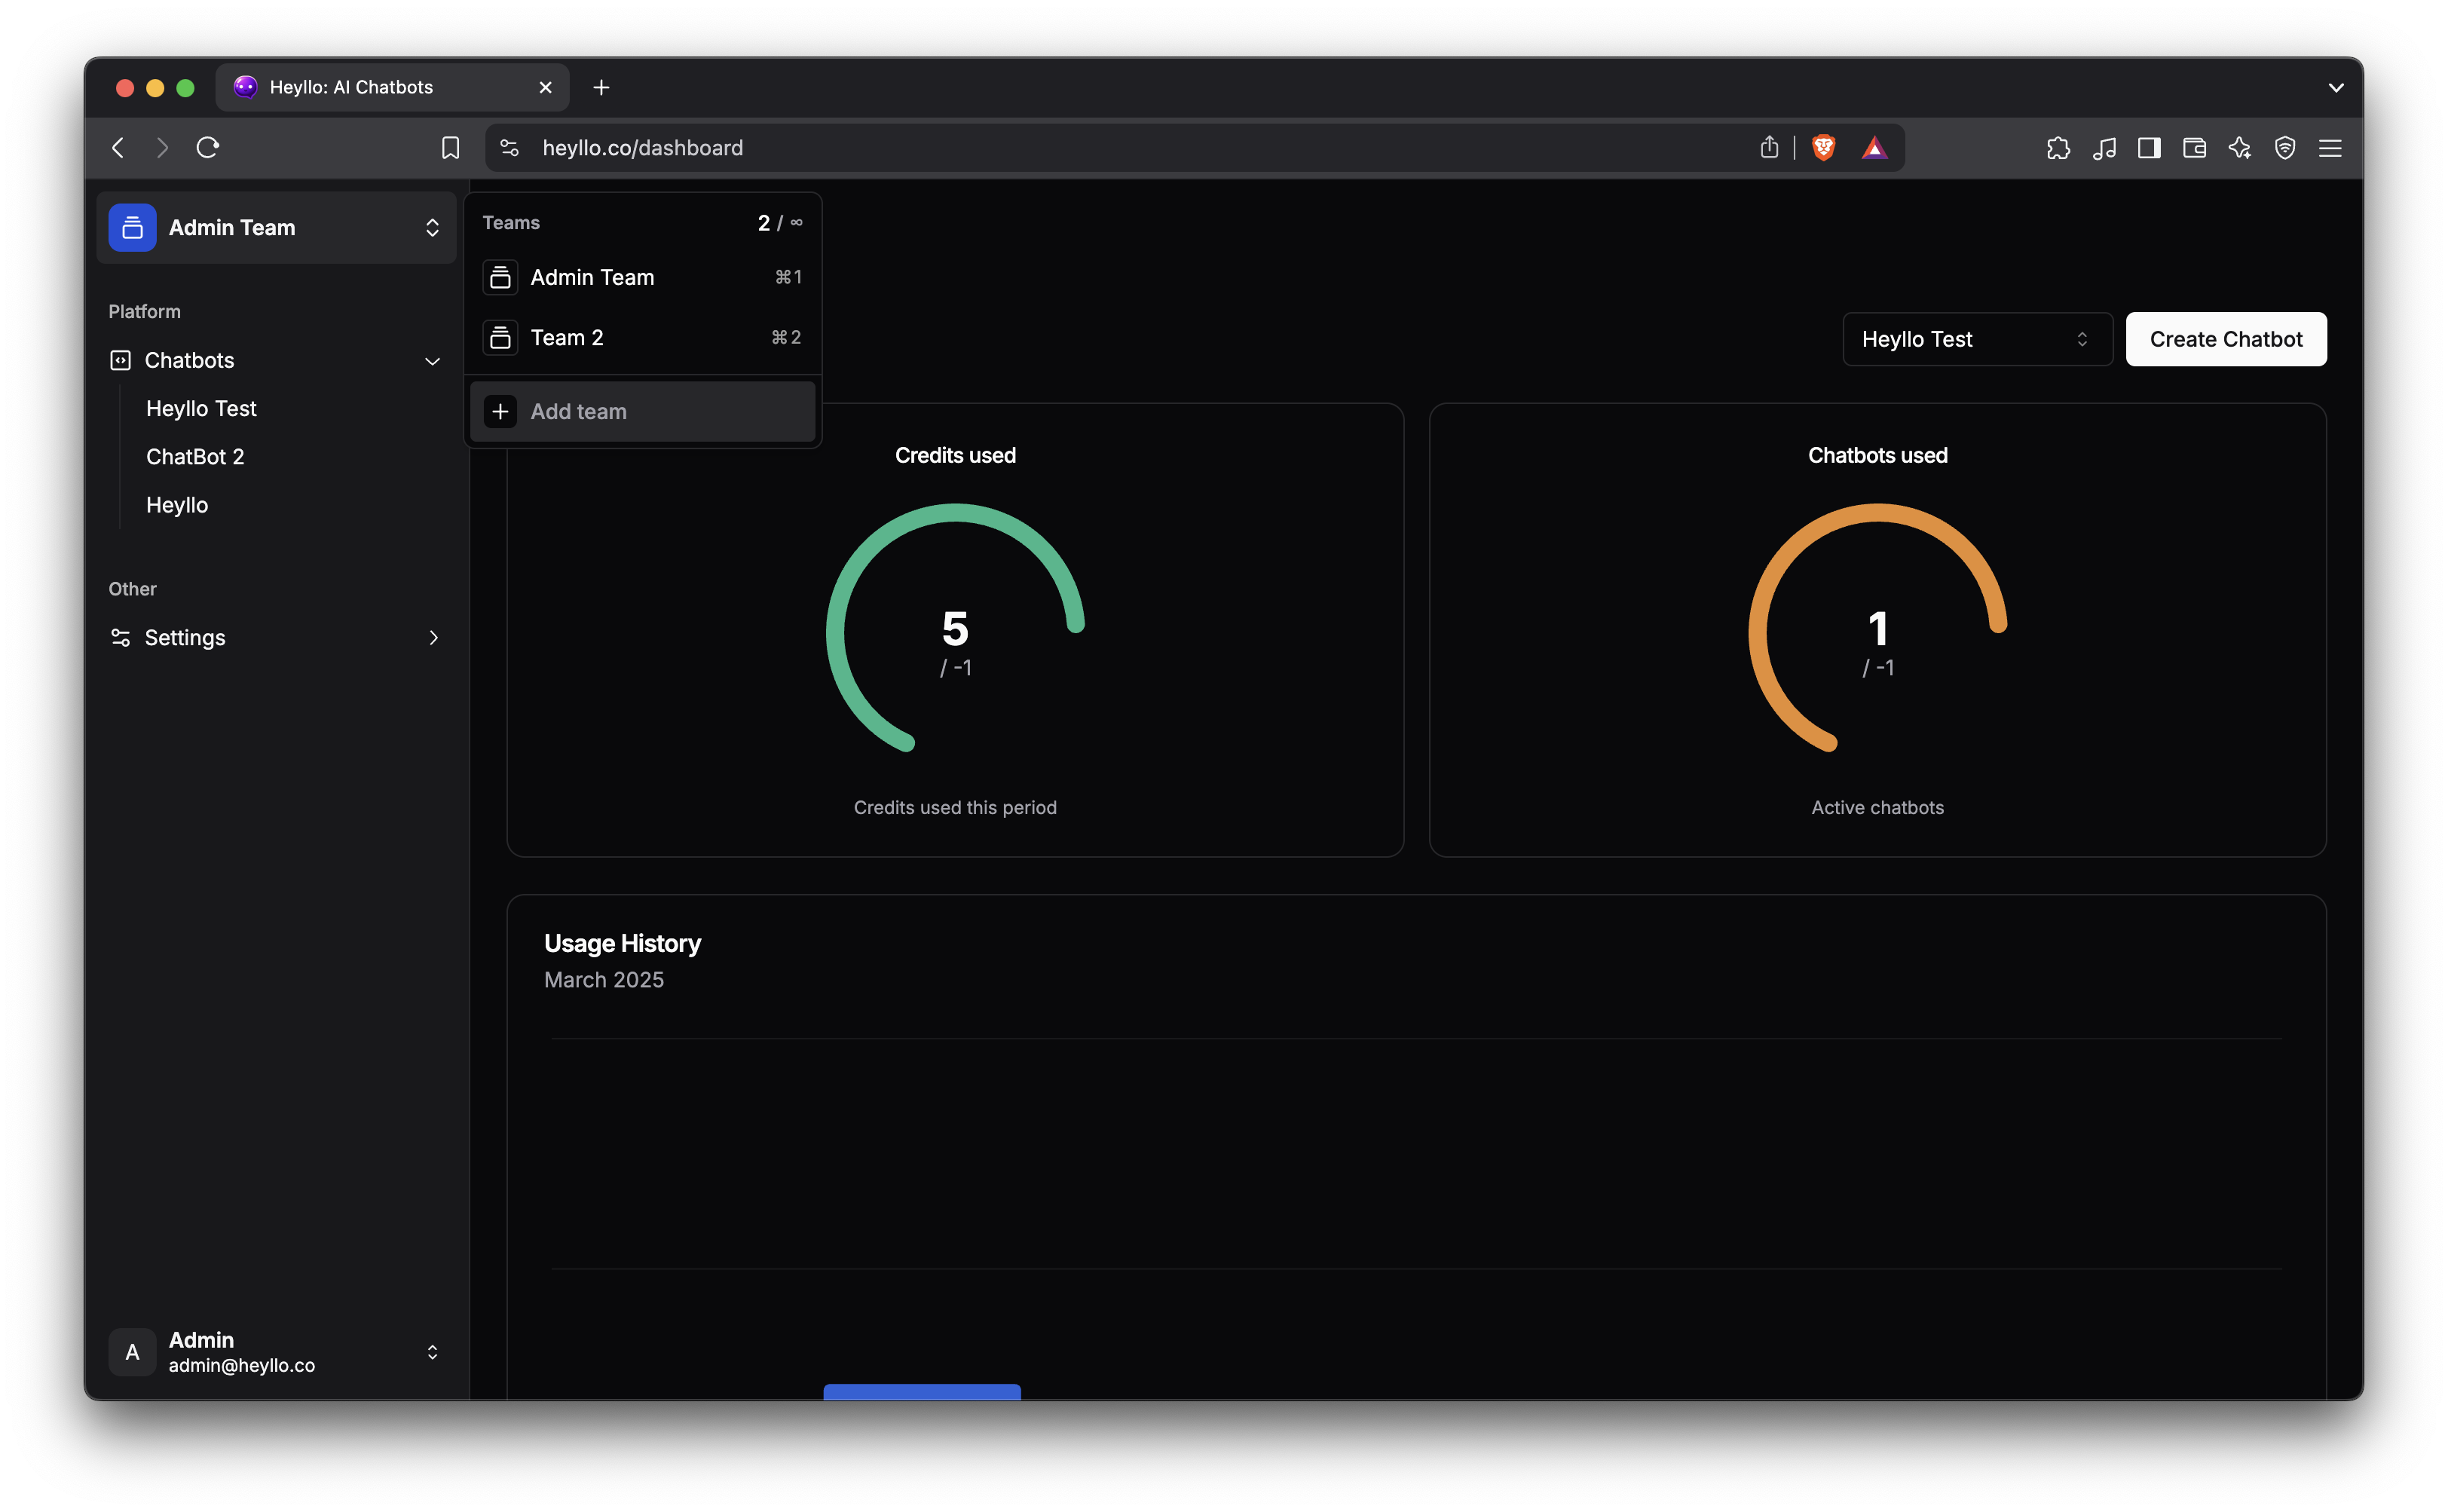Click the Platform section label

144,312
